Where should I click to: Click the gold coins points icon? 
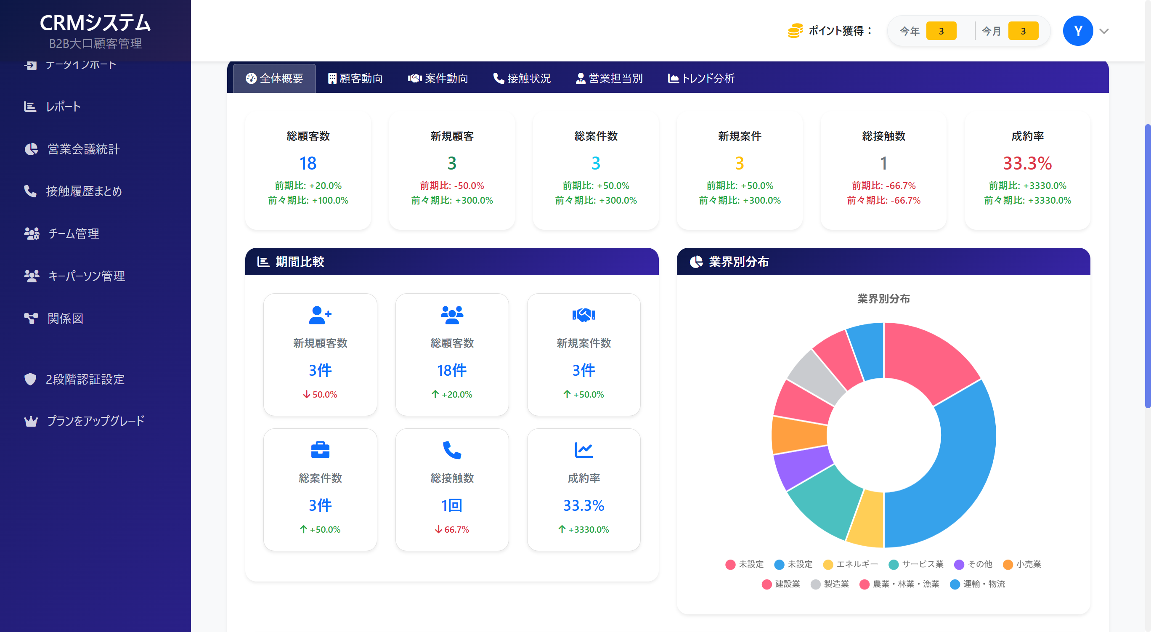(x=795, y=31)
